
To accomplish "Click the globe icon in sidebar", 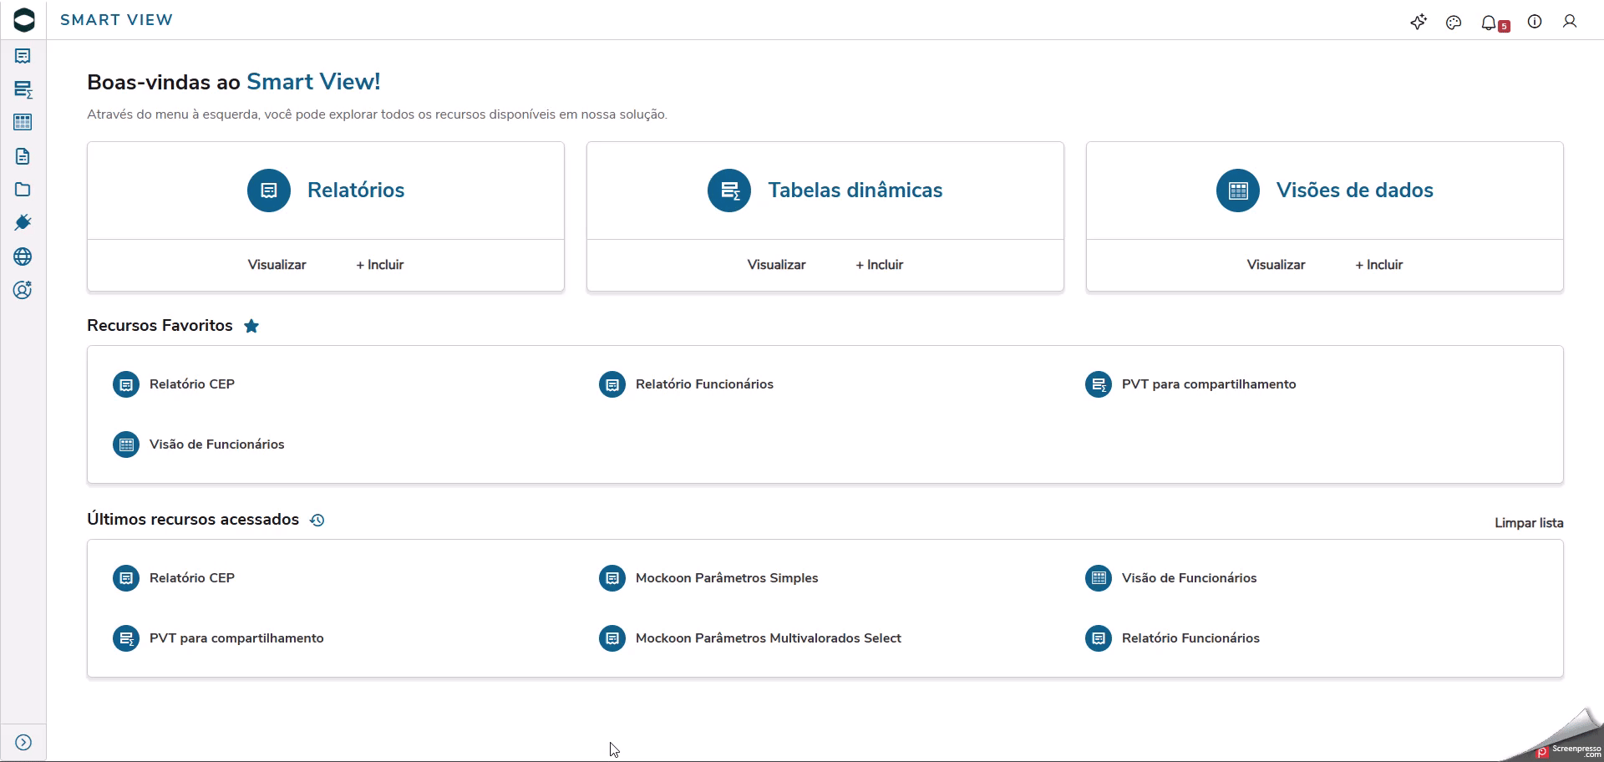I will point(23,257).
